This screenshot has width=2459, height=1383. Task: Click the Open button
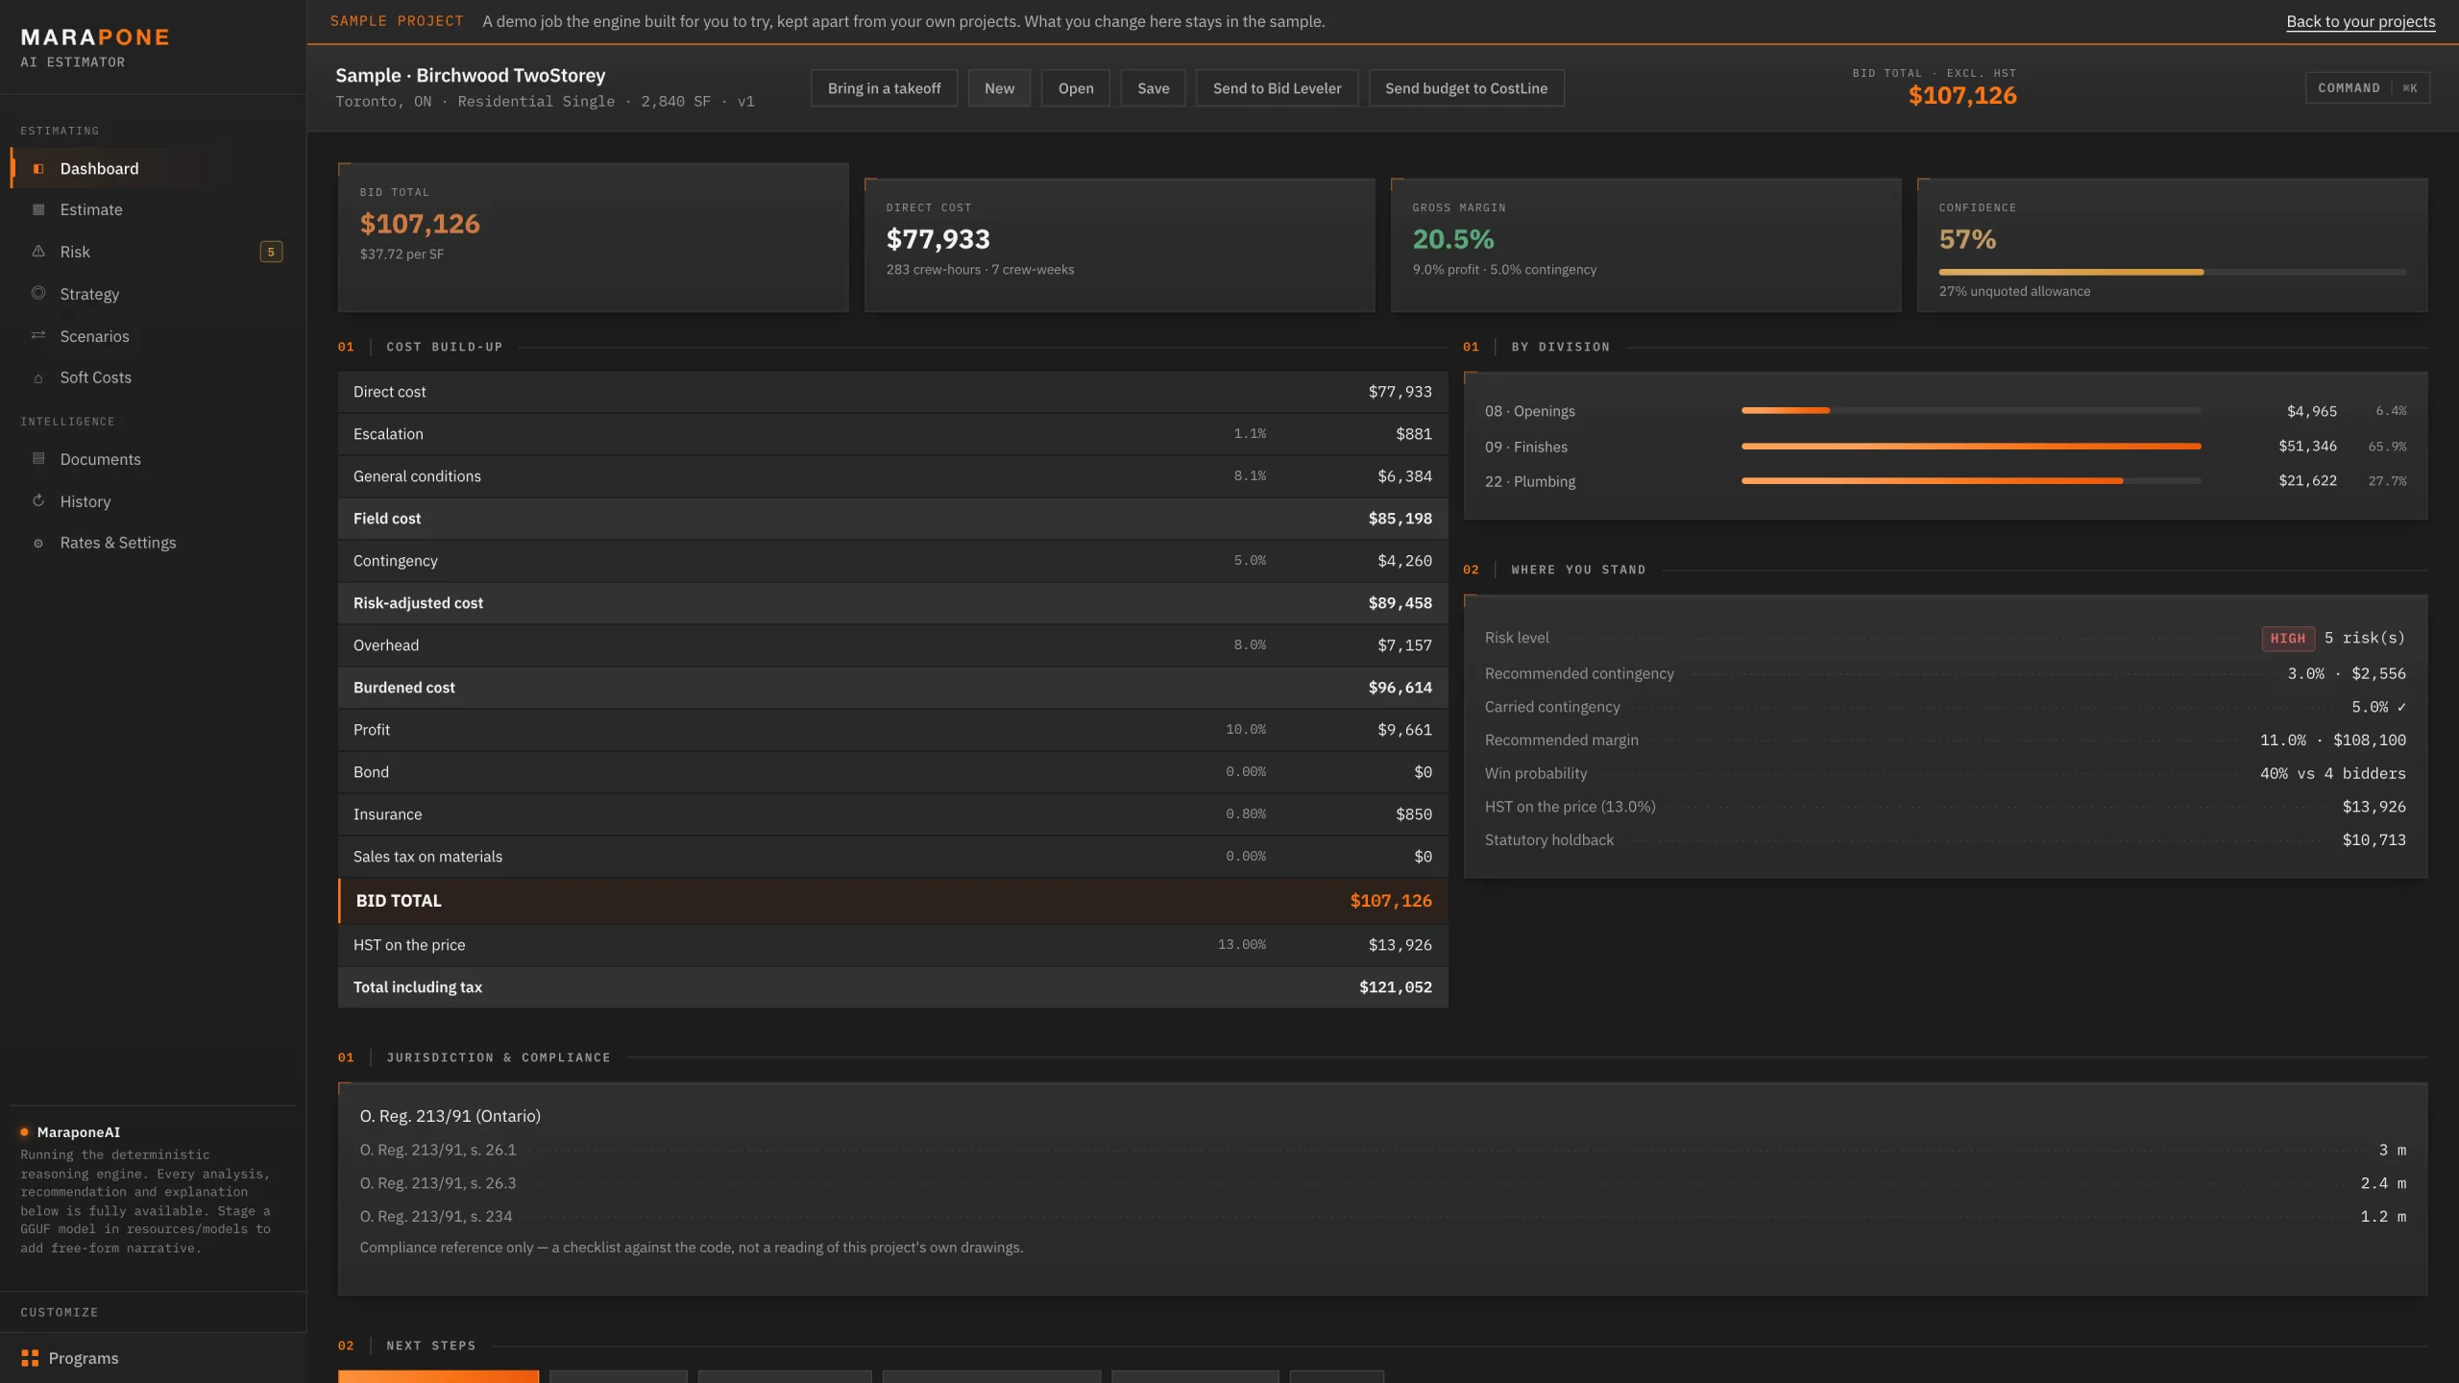click(1076, 88)
